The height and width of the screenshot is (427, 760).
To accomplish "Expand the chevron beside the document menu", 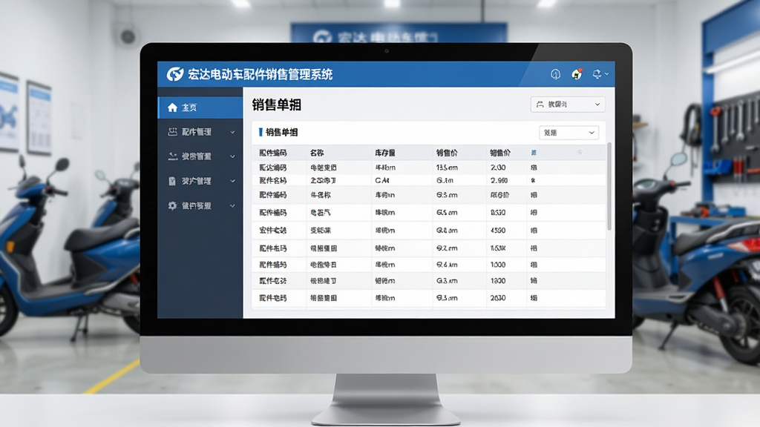I will tap(232, 181).
